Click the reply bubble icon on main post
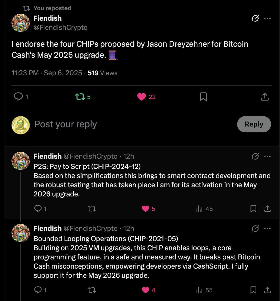The height and width of the screenshot is (301, 280). click(x=18, y=97)
